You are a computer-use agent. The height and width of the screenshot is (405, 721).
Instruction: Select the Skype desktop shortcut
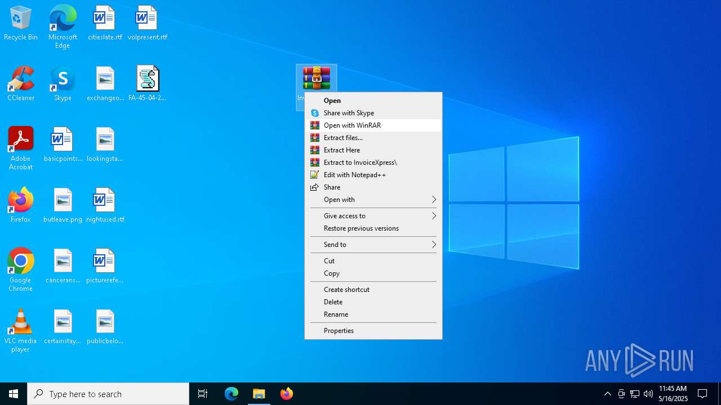[x=63, y=84]
